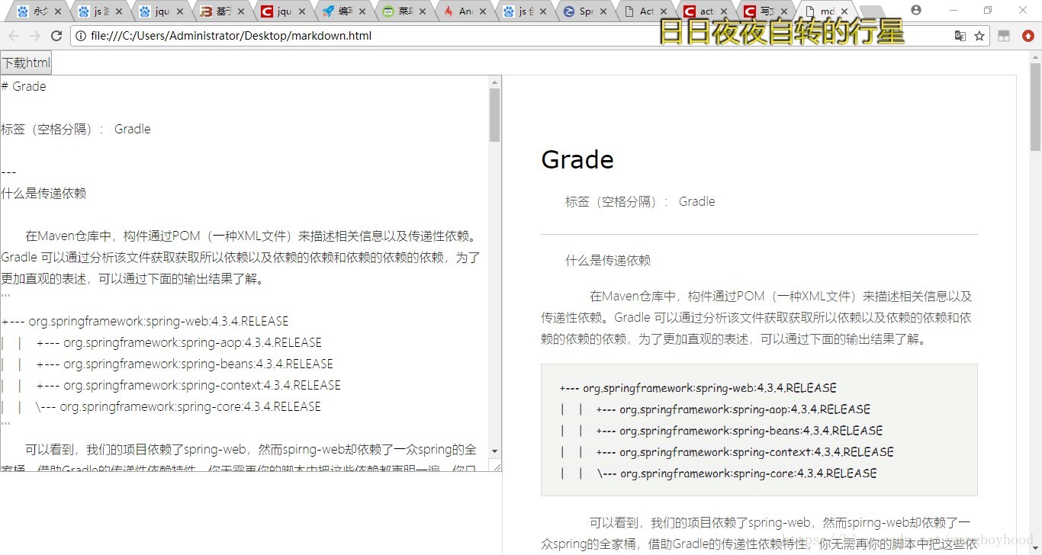Click the '# Grade' line in editor

24,86
